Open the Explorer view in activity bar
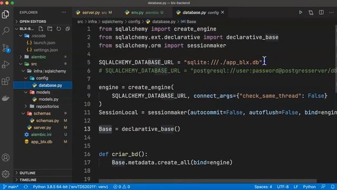The width and height of the screenshot is (337, 190). pos(6,14)
